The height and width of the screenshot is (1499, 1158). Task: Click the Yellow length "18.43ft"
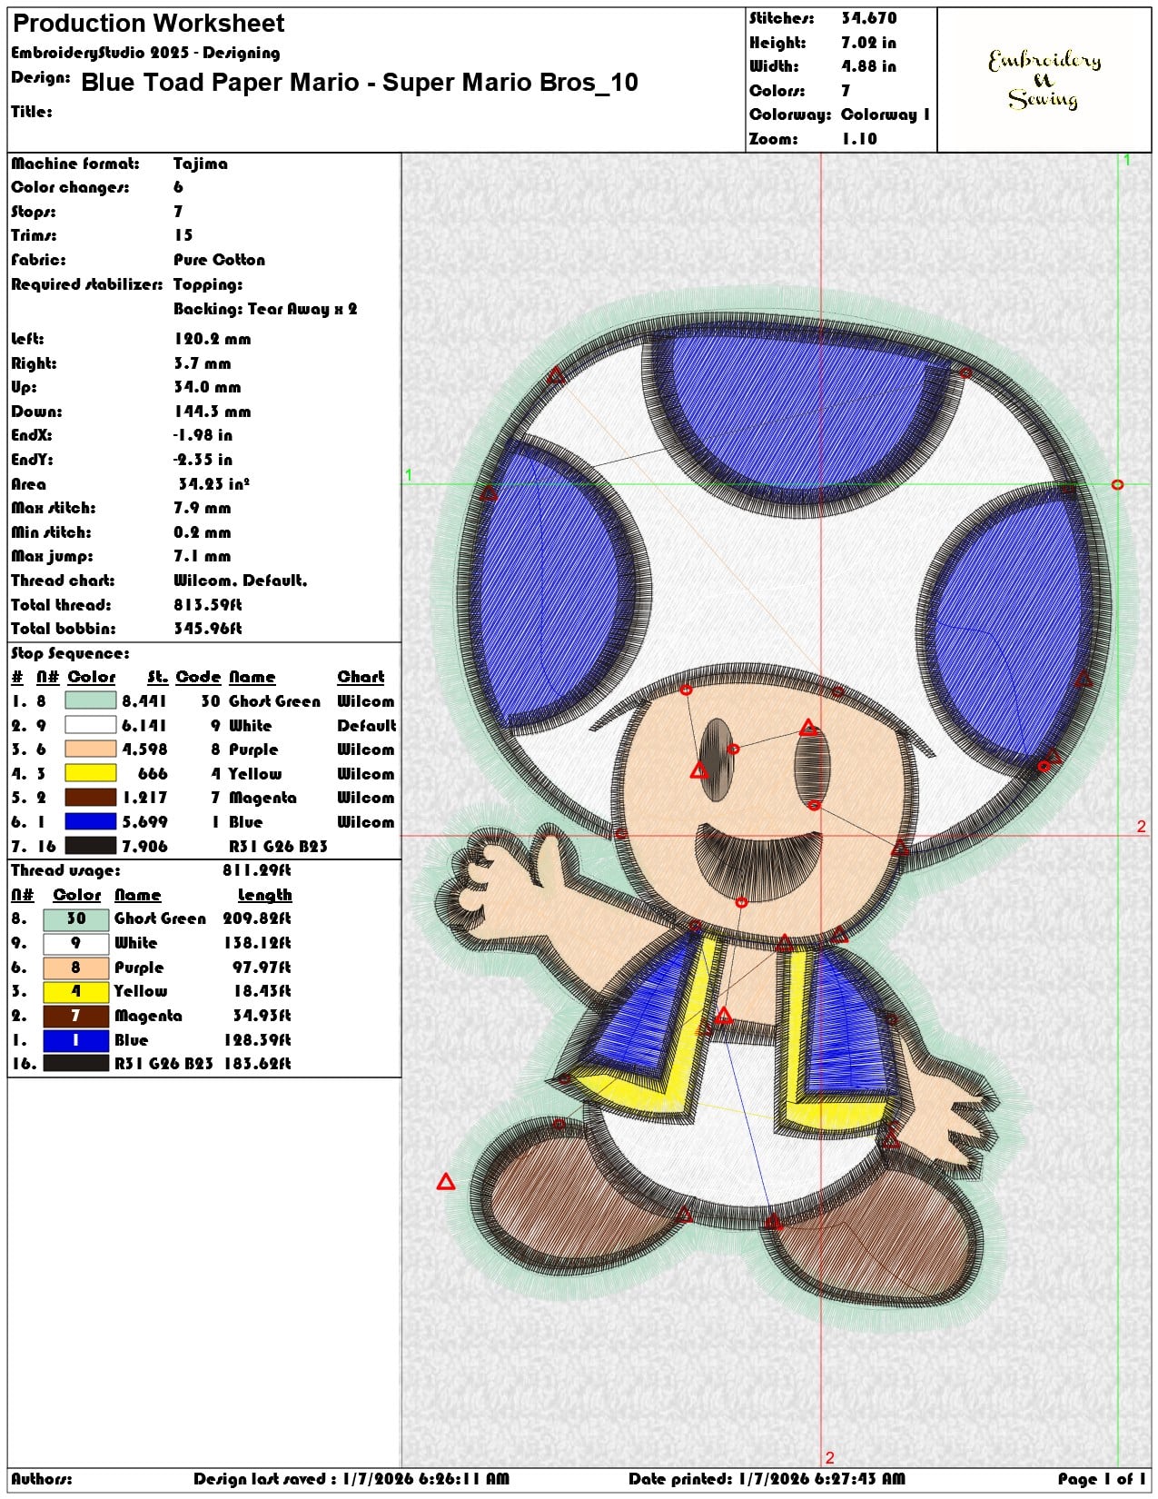tap(262, 991)
